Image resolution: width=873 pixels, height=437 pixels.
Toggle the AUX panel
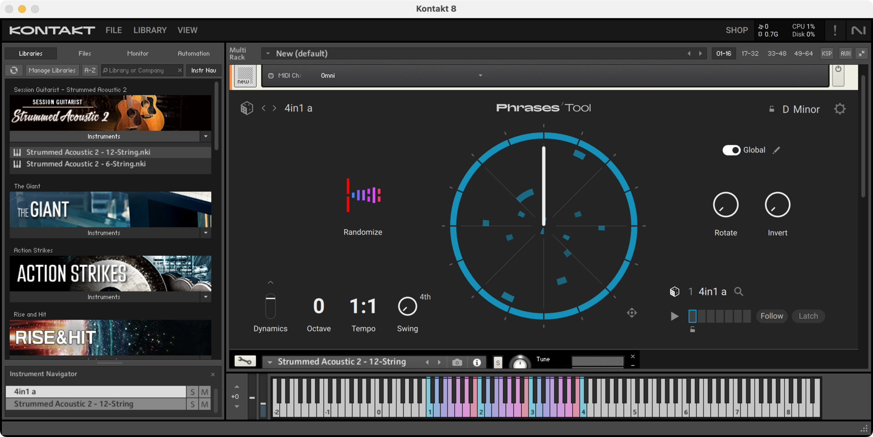[x=845, y=54]
